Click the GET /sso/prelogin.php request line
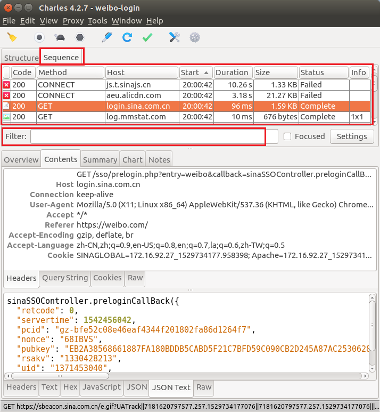 (x=224, y=174)
